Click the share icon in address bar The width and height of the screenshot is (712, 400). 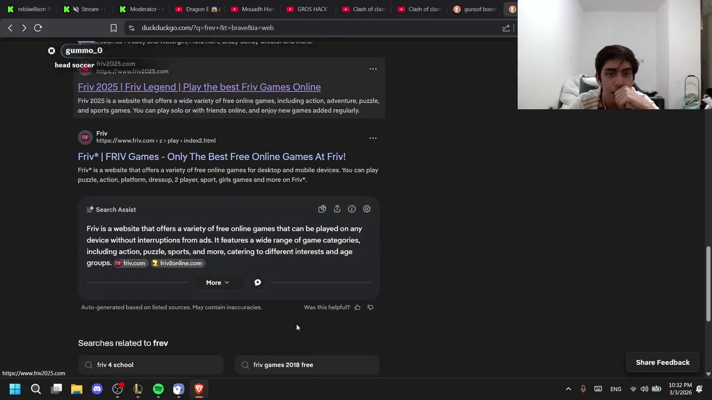(506, 28)
